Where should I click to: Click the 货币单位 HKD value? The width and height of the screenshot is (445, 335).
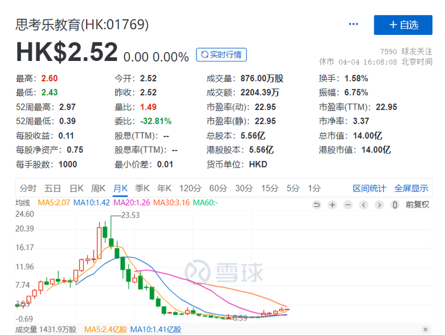(x=258, y=164)
